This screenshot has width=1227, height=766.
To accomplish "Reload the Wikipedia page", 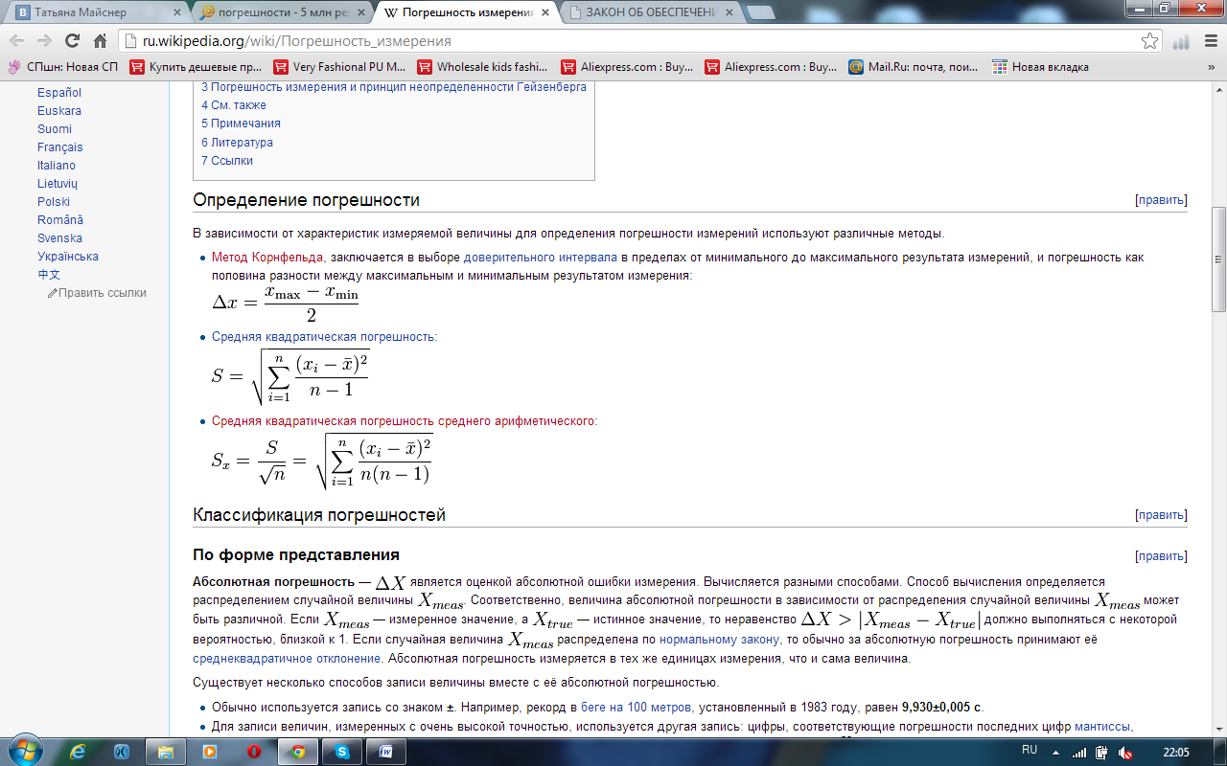I will pyautogui.click(x=72, y=41).
